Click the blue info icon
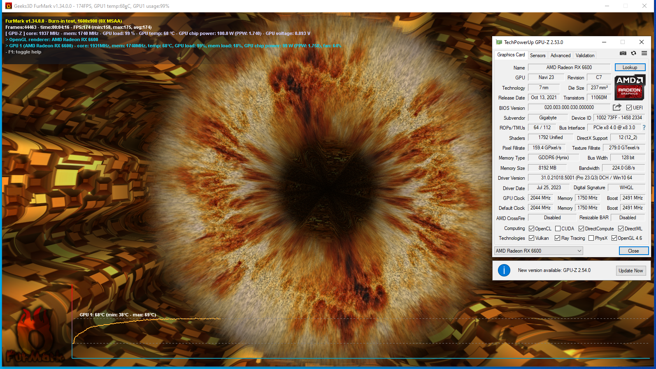Screen dimensions: 656x369 click(x=504, y=270)
